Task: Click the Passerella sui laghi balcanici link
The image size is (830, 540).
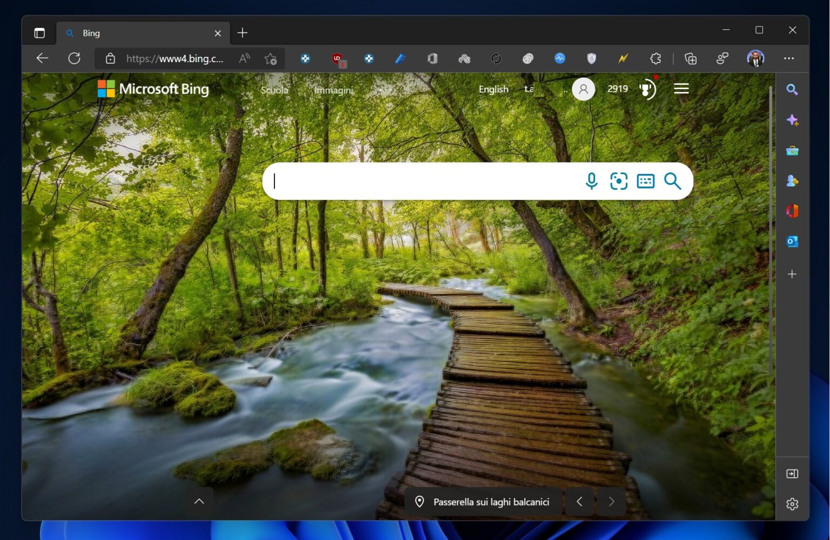Action: click(x=491, y=502)
